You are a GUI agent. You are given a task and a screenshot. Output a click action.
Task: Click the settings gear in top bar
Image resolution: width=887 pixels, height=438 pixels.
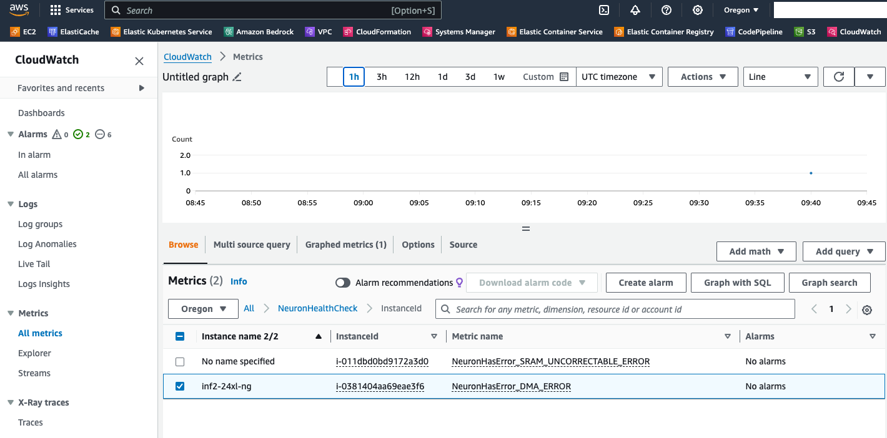[698, 10]
